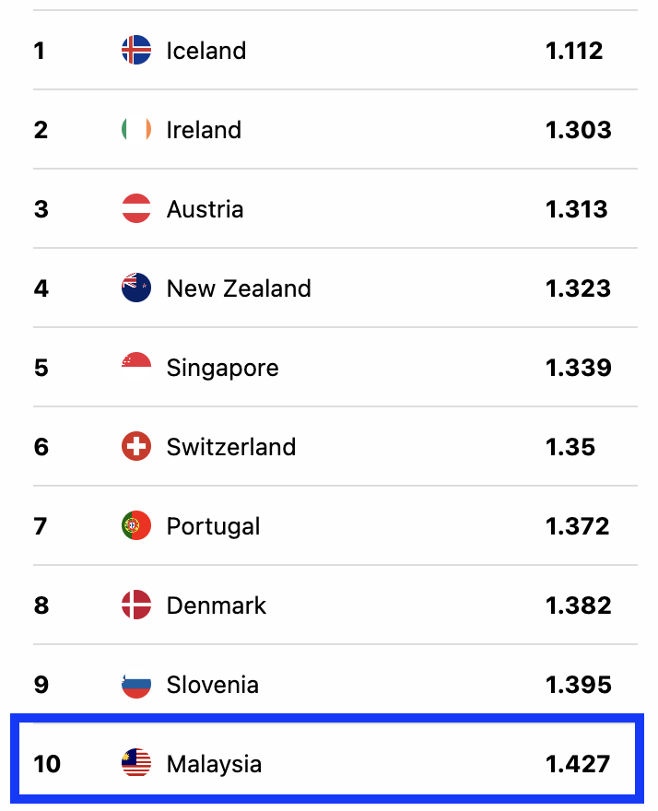Viewport: 658px width, 811px height.
Task: Click the Singapore flag icon
Action: (x=136, y=368)
